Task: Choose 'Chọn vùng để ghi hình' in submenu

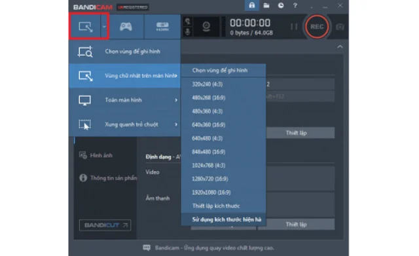Action: point(224,71)
